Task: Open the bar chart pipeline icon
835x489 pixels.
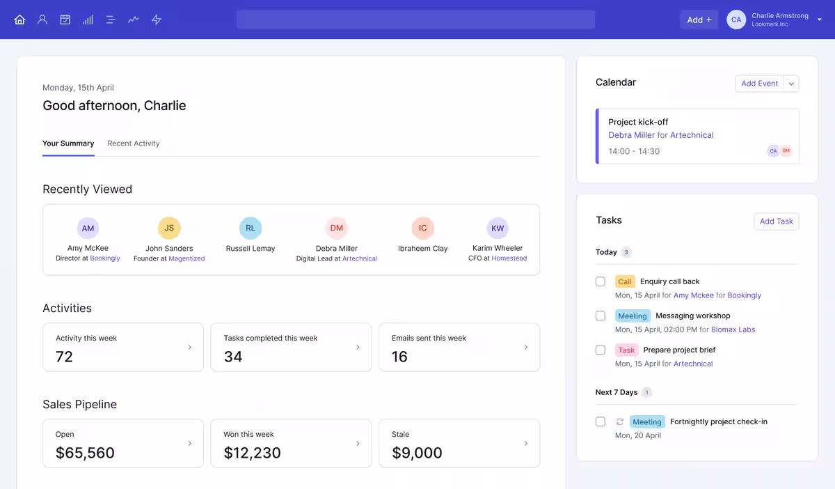Action: pos(88,20)
